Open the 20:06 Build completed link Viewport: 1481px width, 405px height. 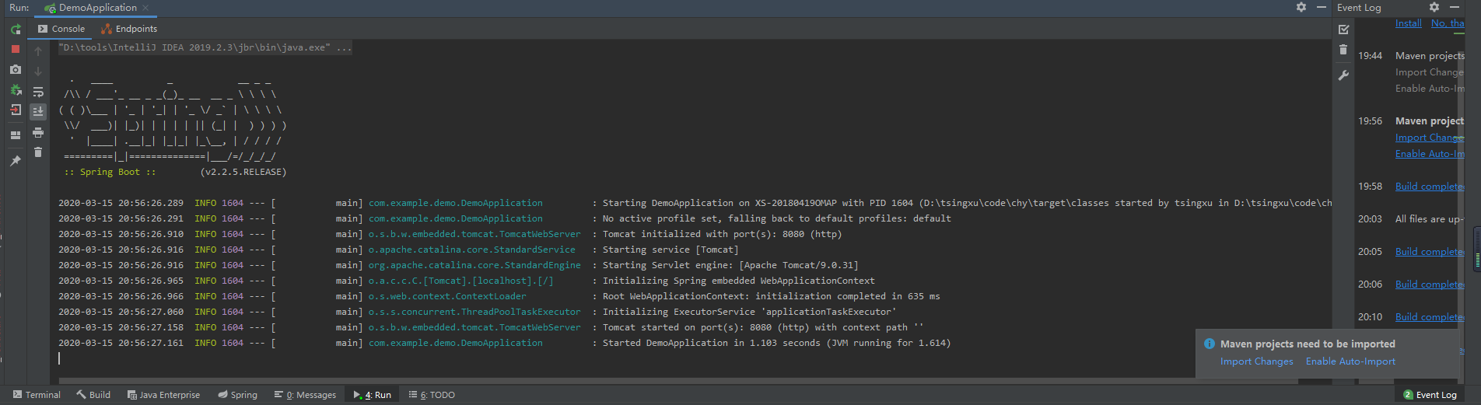[1430, 285]
